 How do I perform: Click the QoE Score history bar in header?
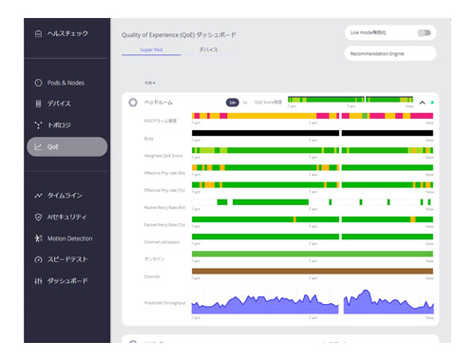click(351, 100)
